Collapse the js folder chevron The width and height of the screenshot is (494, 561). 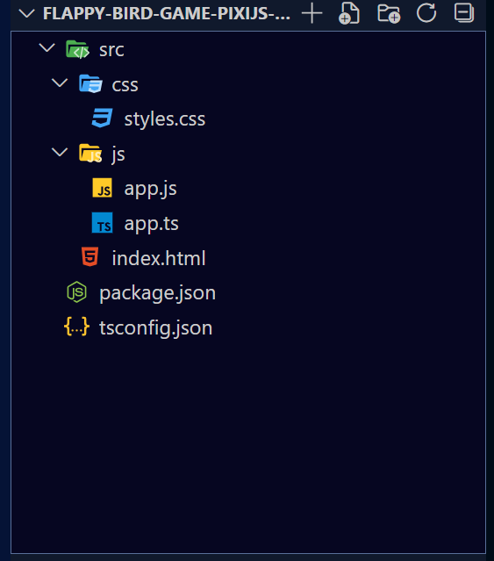point(60,152)
